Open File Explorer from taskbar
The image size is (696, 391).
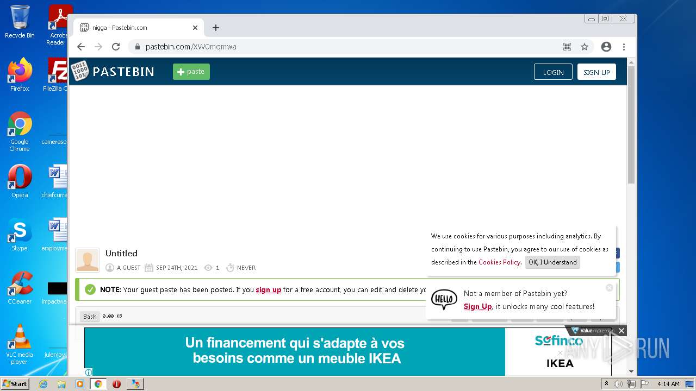point(61,384)
